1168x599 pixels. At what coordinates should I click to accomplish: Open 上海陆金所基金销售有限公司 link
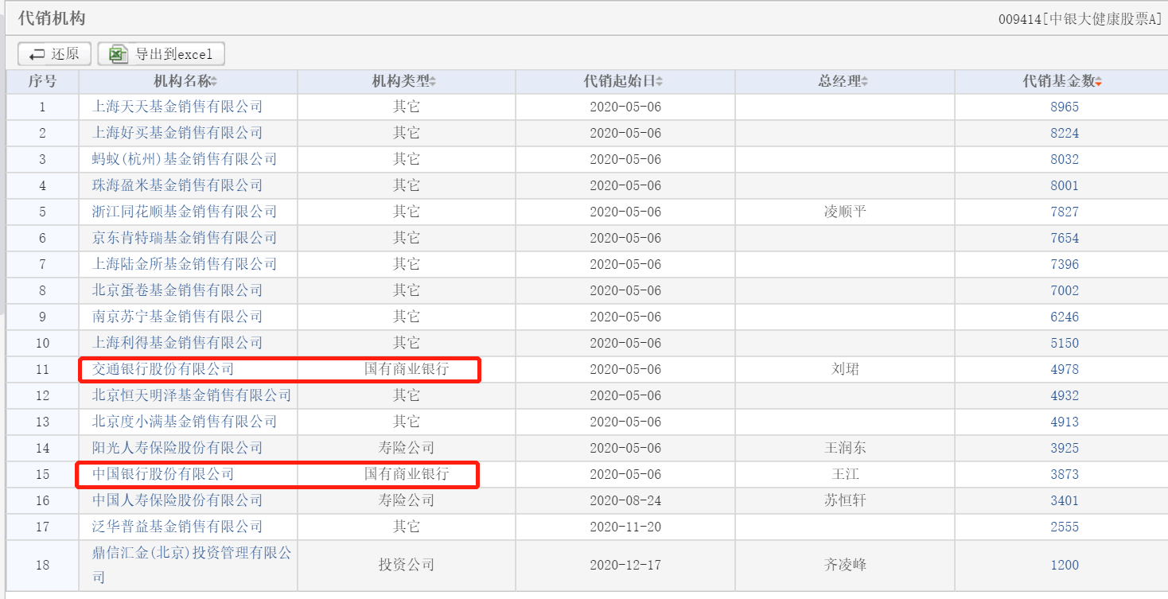185,264
